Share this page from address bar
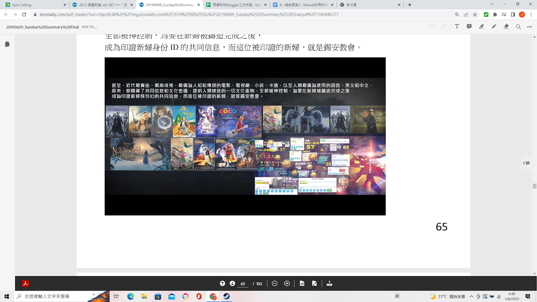Screen dimensions: 537x302 [466, 14]
